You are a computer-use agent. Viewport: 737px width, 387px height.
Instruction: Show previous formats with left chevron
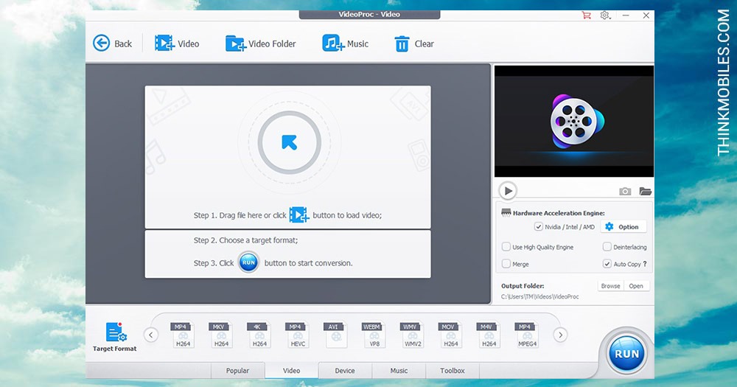[150, 335]
